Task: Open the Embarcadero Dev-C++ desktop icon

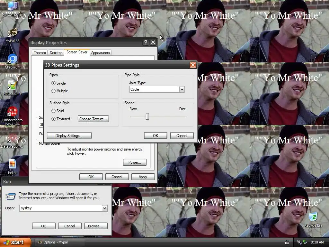Action: [x=12, y=116]
